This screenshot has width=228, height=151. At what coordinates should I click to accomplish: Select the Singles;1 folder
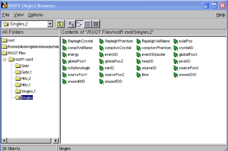coord(25,91)
